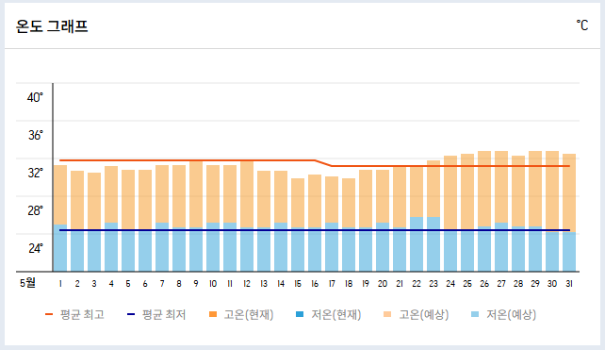Select the low-temperature bar for day 4
605x350 pixels.
click(x=111, y=247)
